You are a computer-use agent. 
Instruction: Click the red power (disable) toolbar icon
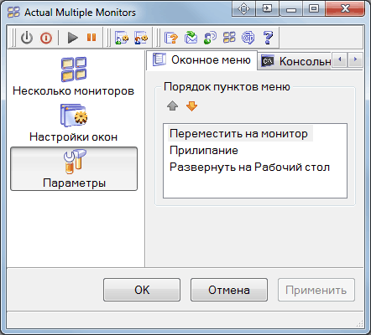pyautogui.click(x=46, y=38)
